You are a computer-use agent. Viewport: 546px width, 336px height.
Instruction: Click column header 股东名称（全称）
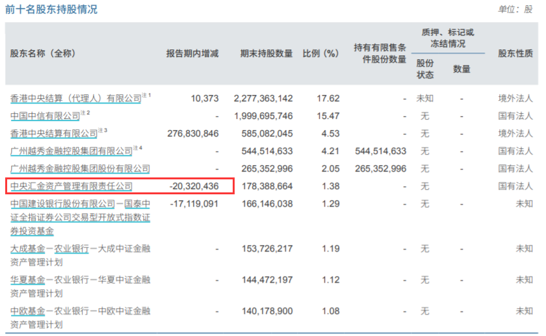coord(43,53)
